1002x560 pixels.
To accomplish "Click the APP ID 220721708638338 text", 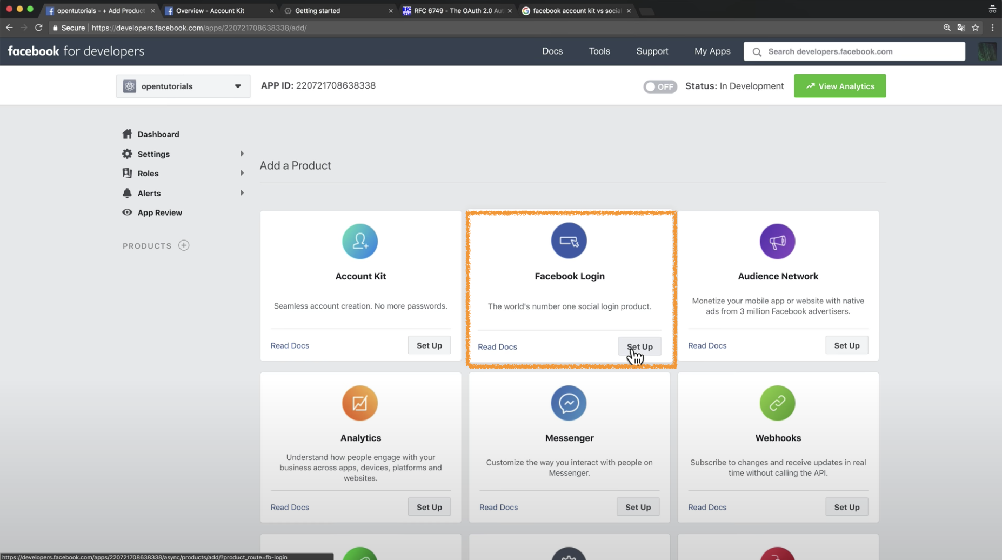I will 318,85.
